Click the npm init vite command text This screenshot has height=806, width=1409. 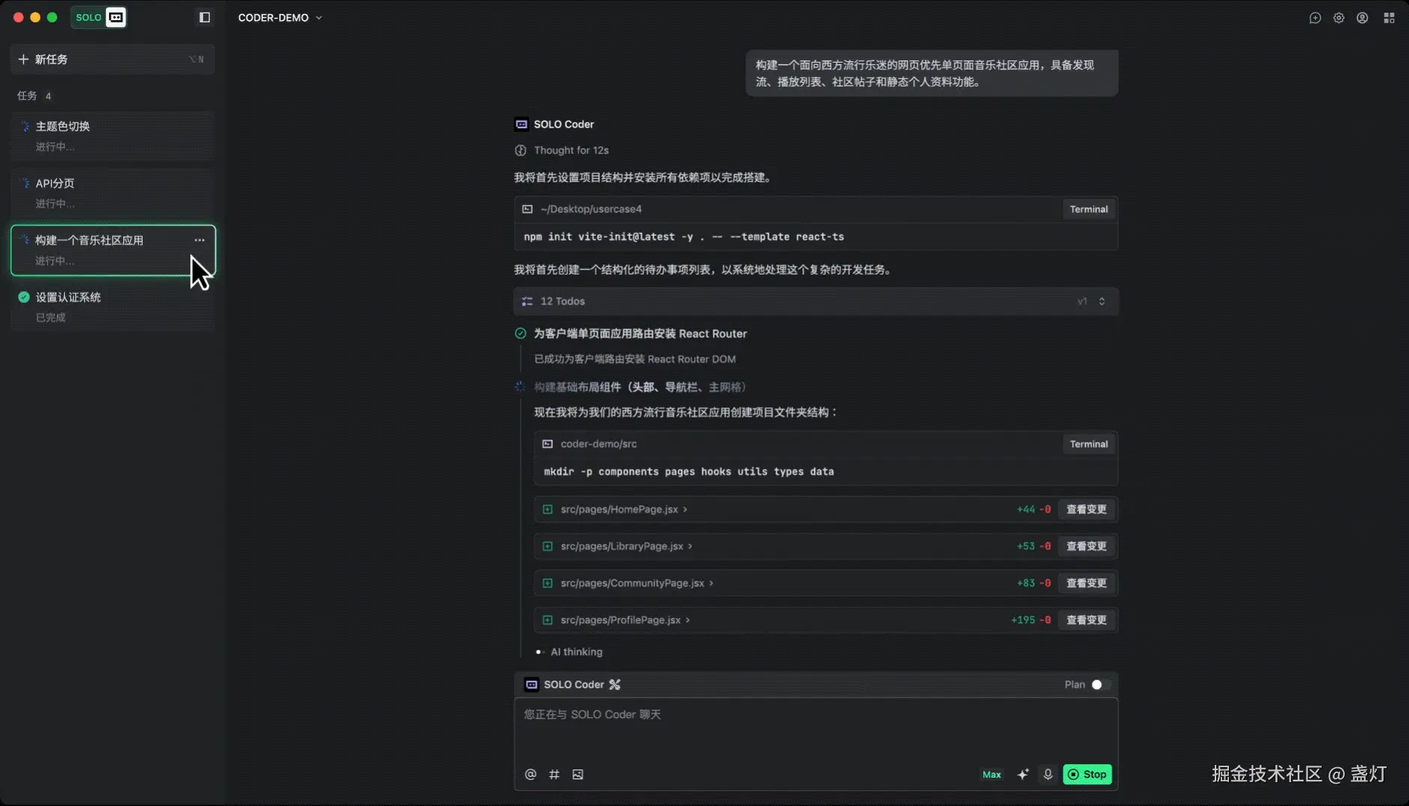(x=684, y=237)
